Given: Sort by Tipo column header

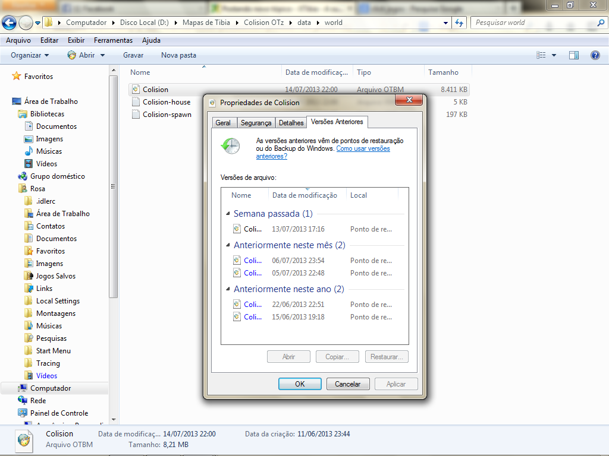Looking at the screenshot, I should 364,72.
